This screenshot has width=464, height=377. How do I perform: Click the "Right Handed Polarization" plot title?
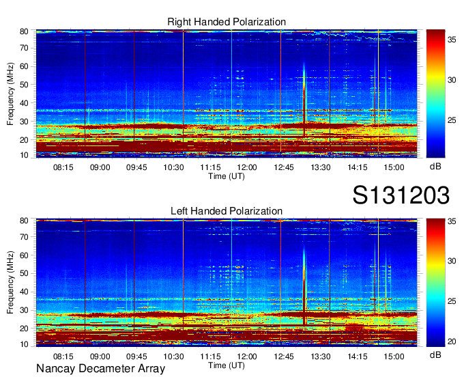click(x=227, y=22)
